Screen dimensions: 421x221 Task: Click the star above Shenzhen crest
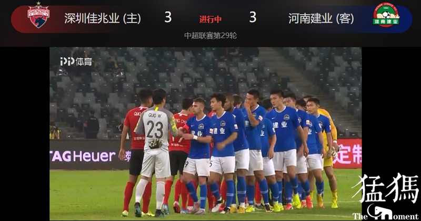point(38,3)
